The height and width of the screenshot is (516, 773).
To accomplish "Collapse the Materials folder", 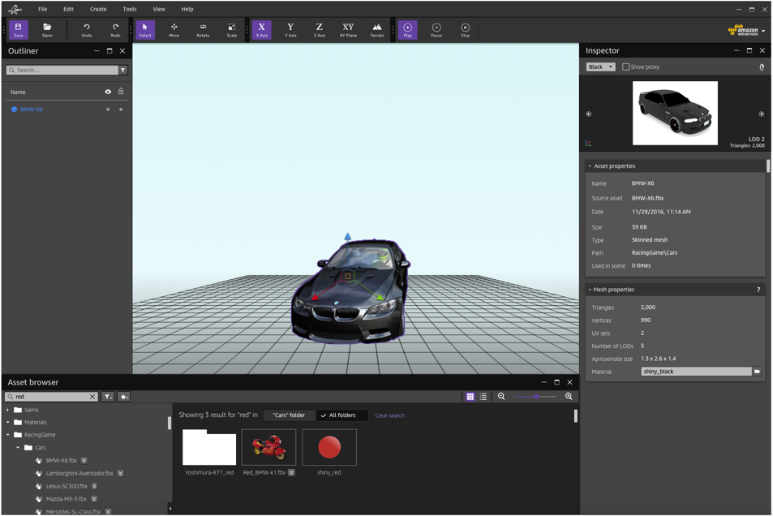I will click(8, 422).
